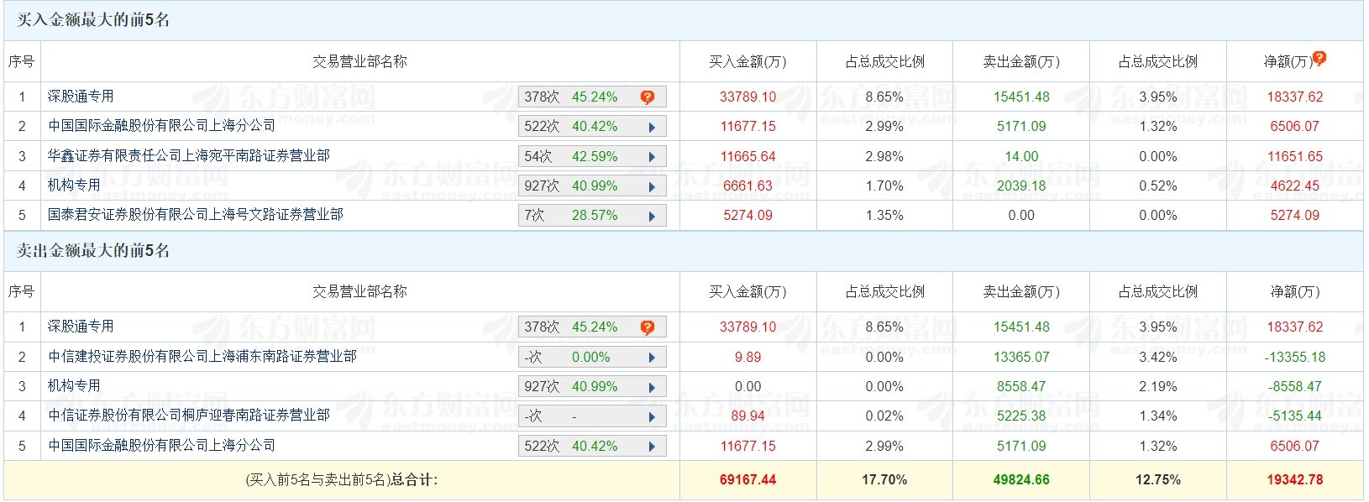Viewport: 1369px width, 502px height.
Task: Select sell amount 2039.18 cell
Action: point(1021,186)
